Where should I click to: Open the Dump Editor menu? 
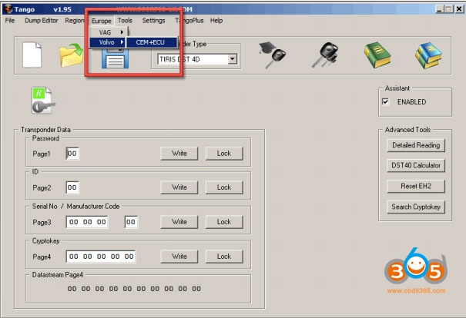42,21
